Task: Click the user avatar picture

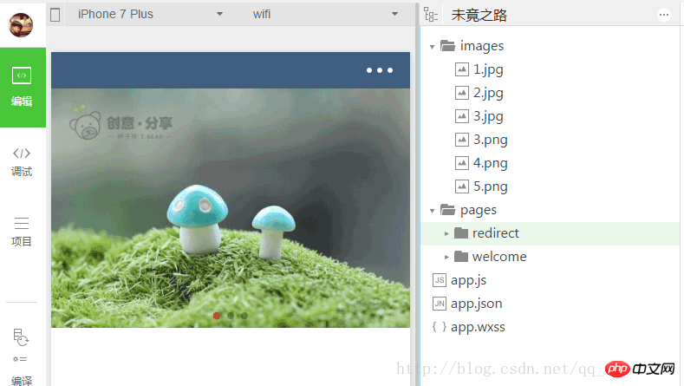Action: 21,25
